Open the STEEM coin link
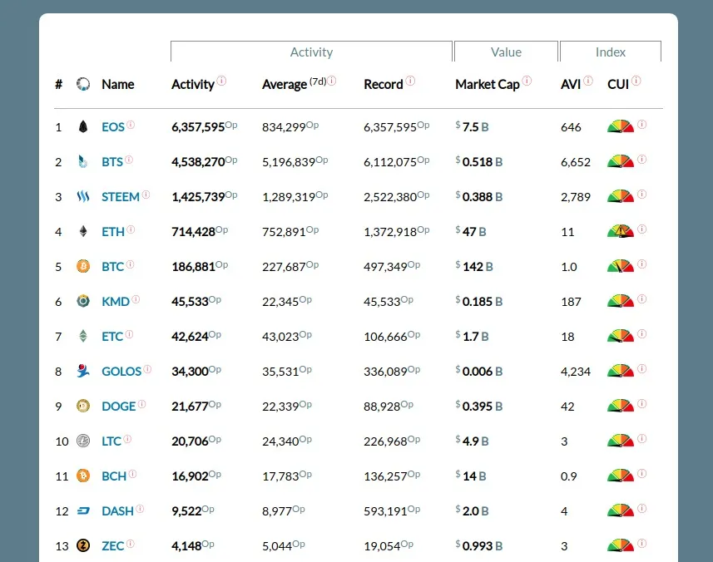This screenshot has width=713, height=562. (121, 197)
